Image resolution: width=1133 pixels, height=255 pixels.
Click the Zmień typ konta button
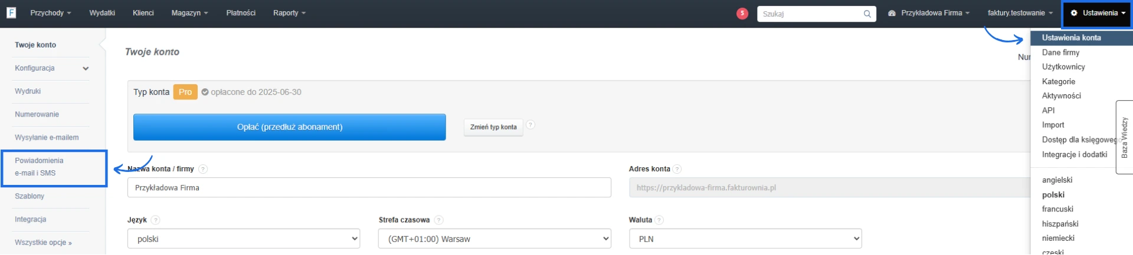point(493,127)
